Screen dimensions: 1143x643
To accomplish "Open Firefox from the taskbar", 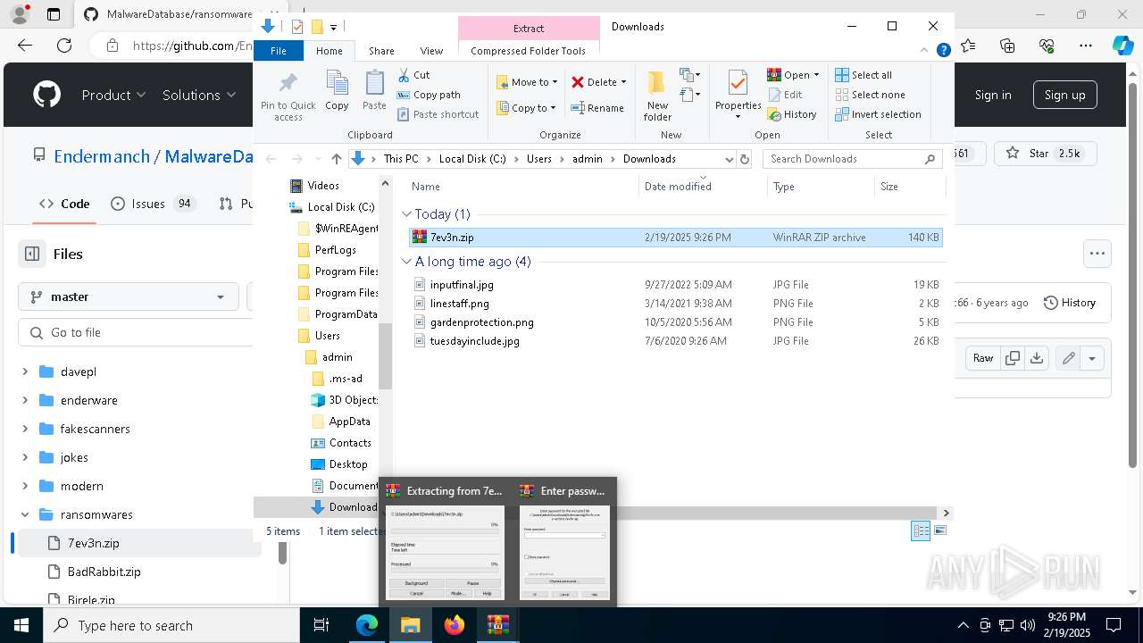I will tap(455, 625).
